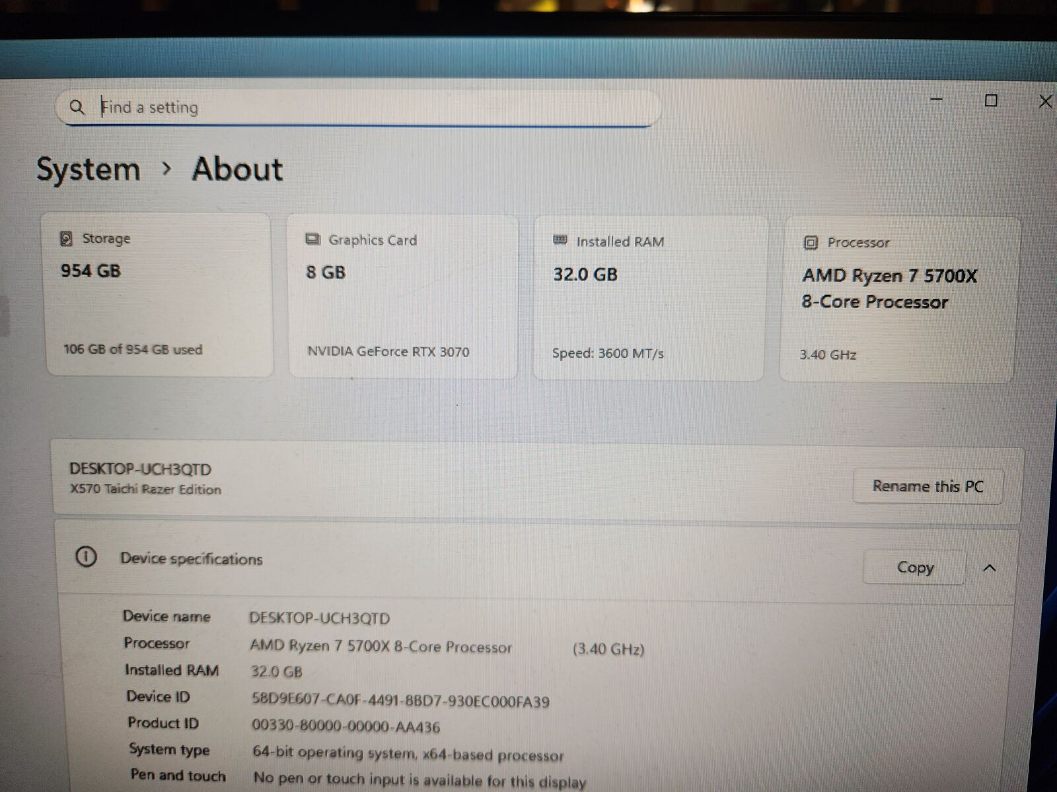The height and width of the screenshot is (792, 1057).
Task: Click the Processor chip icon
Action: pos(811,243)
